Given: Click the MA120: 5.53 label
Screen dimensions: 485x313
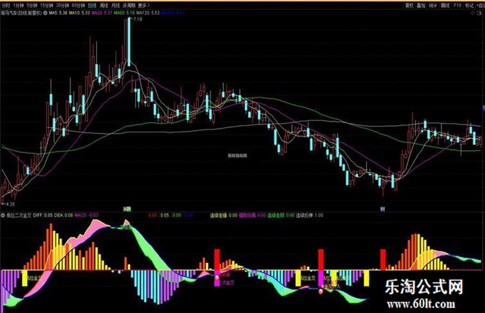Looking at the screenshot, I should (x=148, y=13).
